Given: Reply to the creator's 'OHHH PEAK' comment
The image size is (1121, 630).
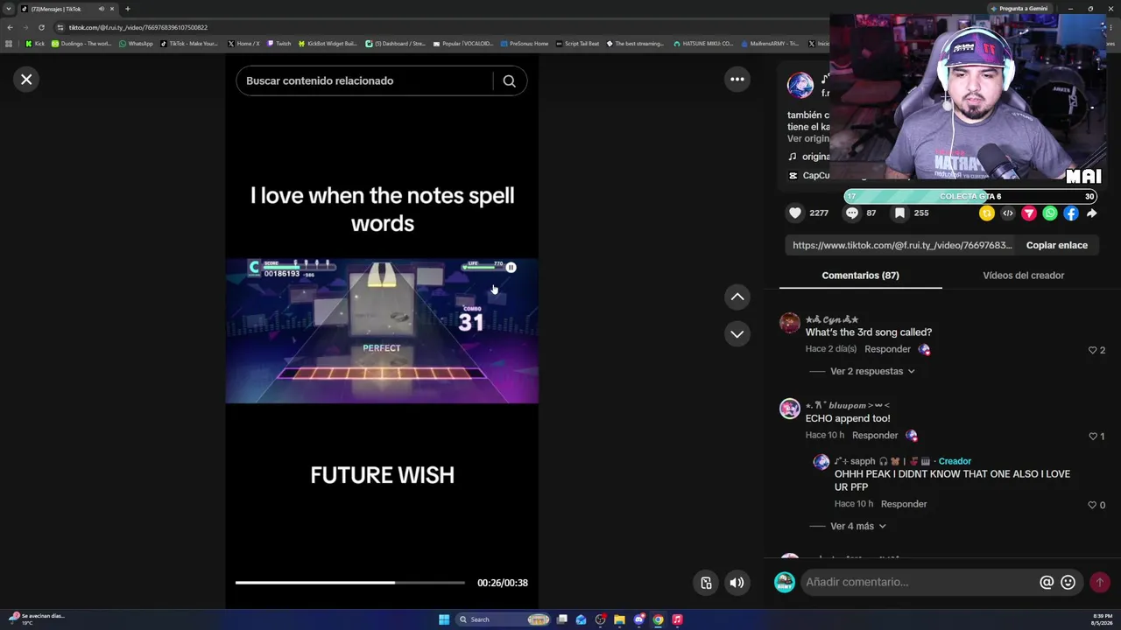Looking at the screenshot, I should [x=904, y=504].
